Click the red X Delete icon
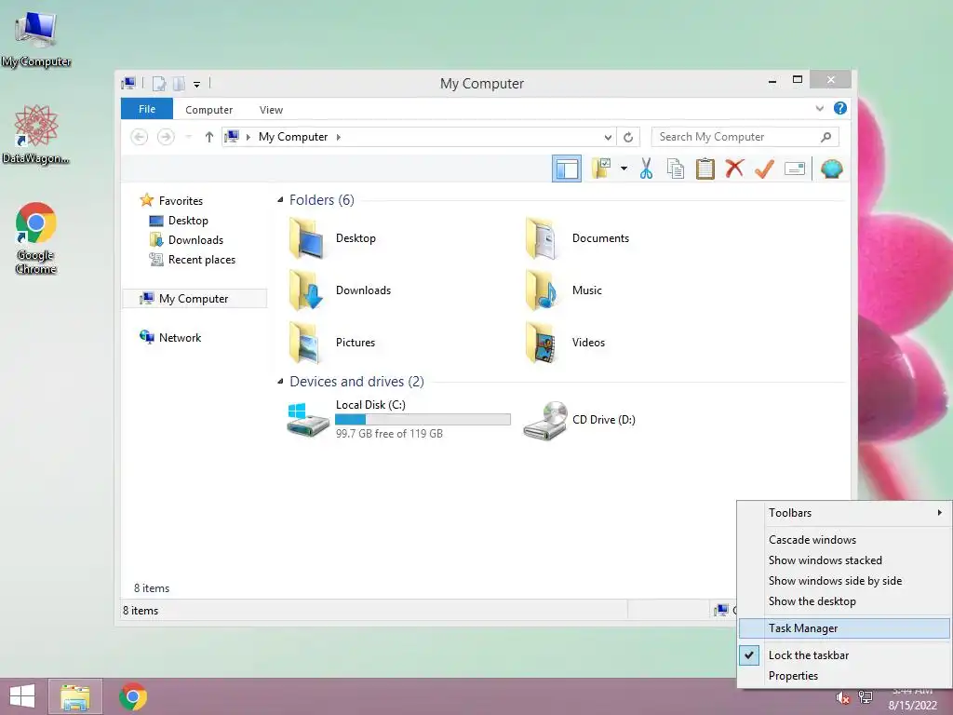Viewport: 953px width, 715px height. tap(734, 169)
